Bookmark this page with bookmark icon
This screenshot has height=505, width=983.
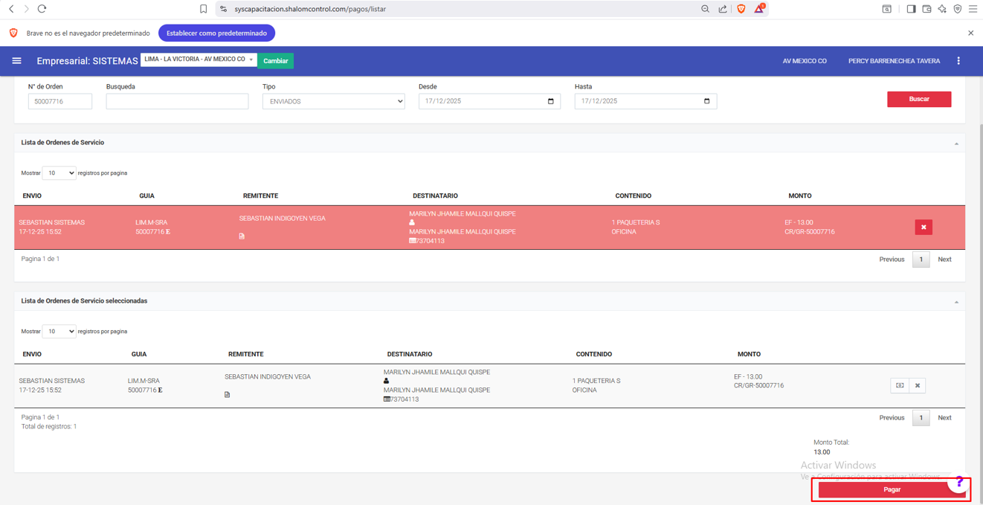pyautogui.click(x=203, y=9)
